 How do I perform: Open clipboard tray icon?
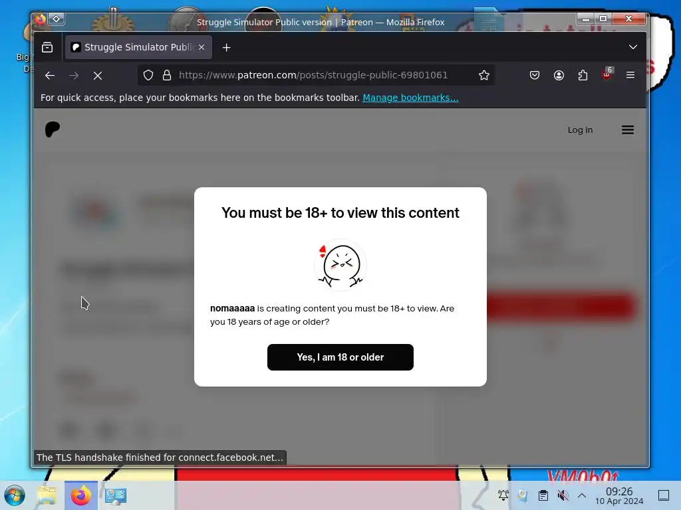(x=543, y=495)
